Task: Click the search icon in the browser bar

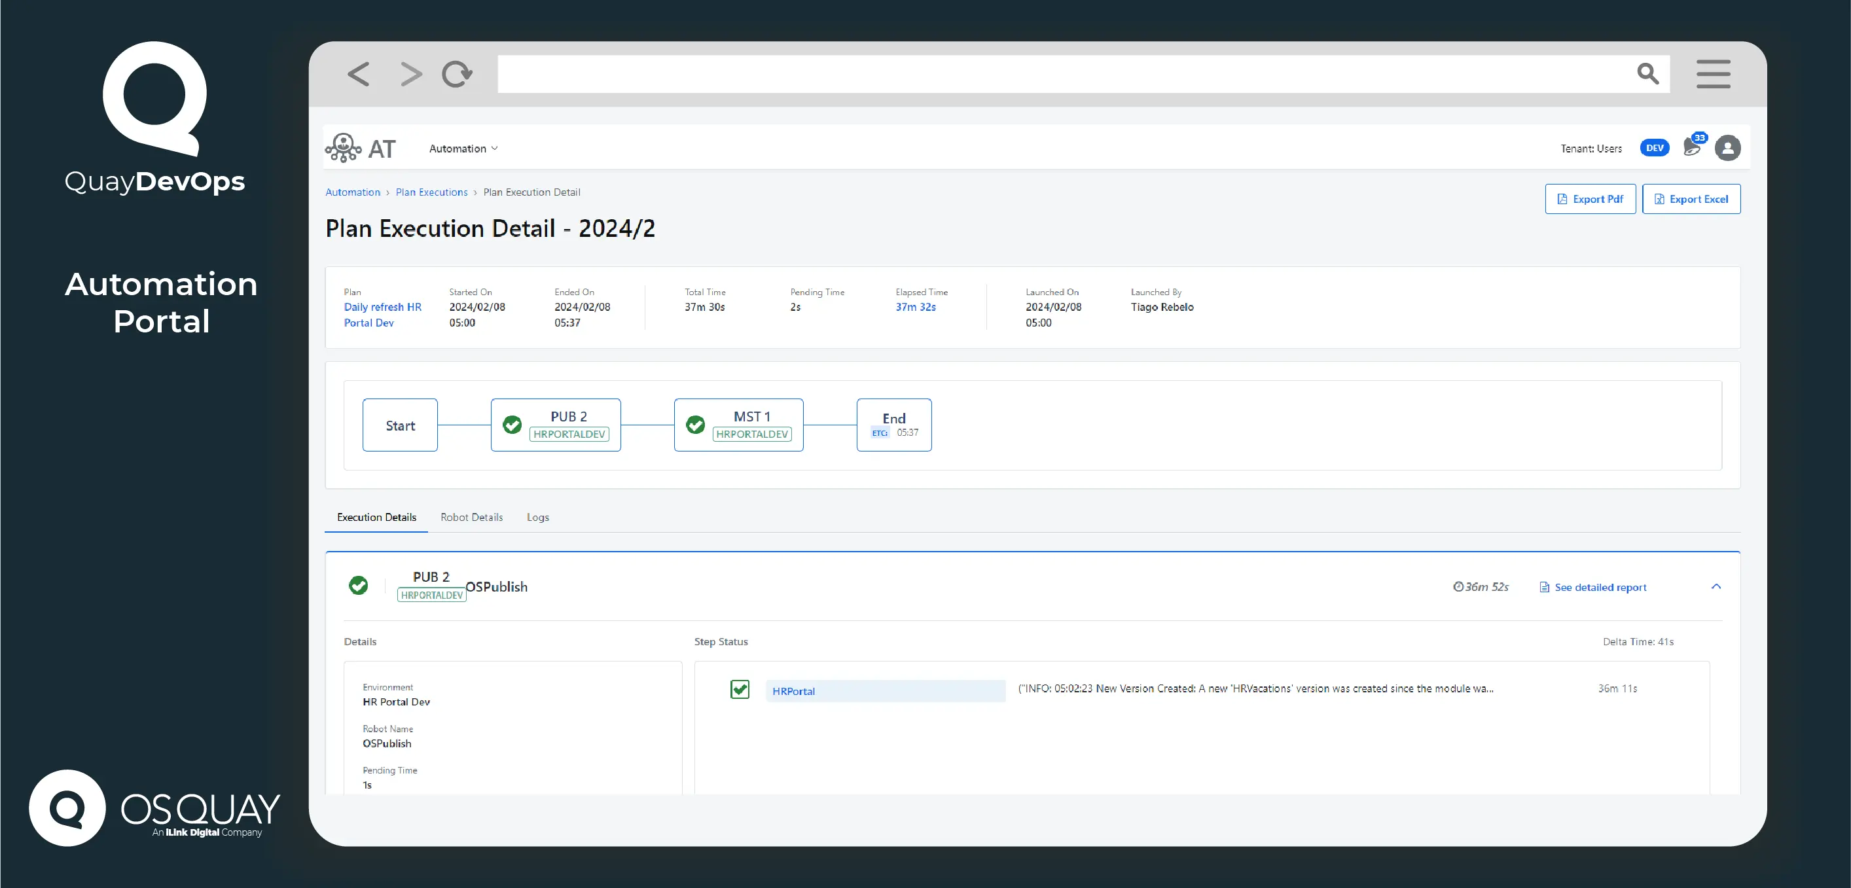Action: pyautogui.click(x=1647, y=74)
